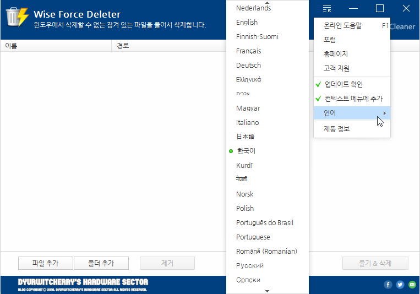Choose the Hebrew language entry
Image resolution: width=420 pixels, height=294 pixels.
[x=268, y=94]
